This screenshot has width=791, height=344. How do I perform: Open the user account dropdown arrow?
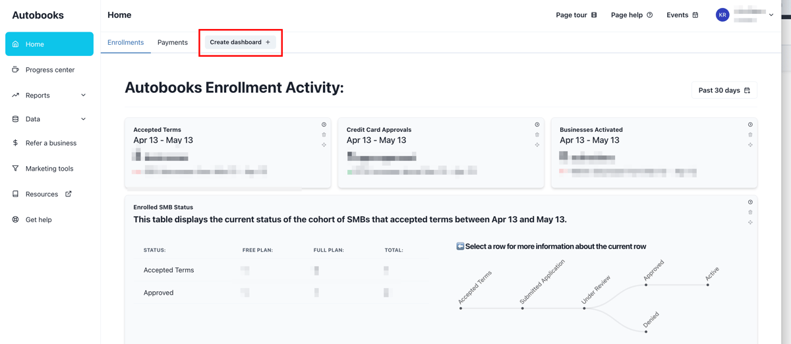(x=771, y=15)
